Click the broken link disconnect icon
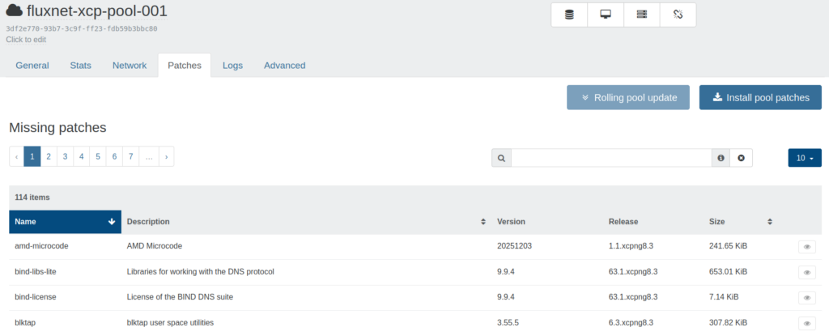Screen dimensions: 829x336 click(678, 15)
